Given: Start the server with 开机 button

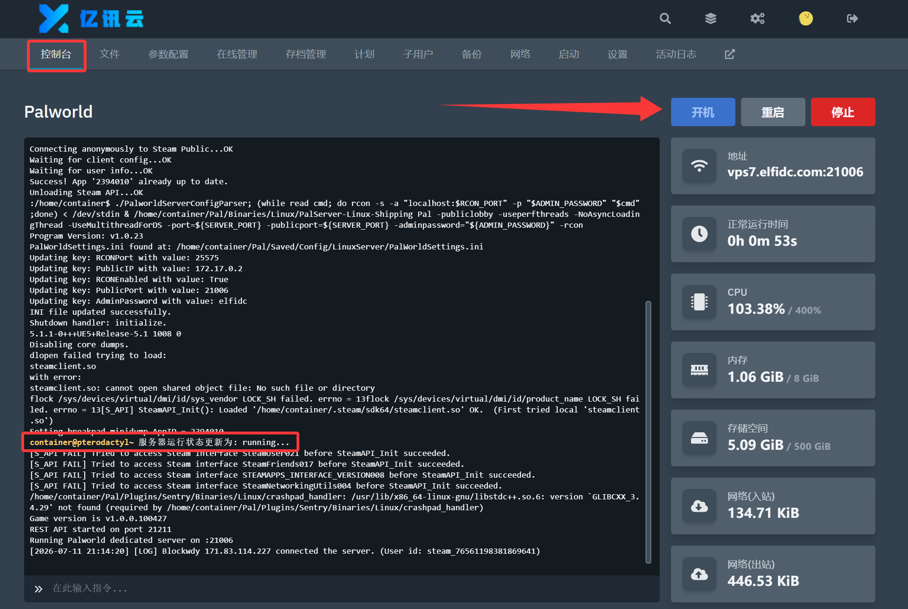Looking at the screenshot, I should pos(703,112).
